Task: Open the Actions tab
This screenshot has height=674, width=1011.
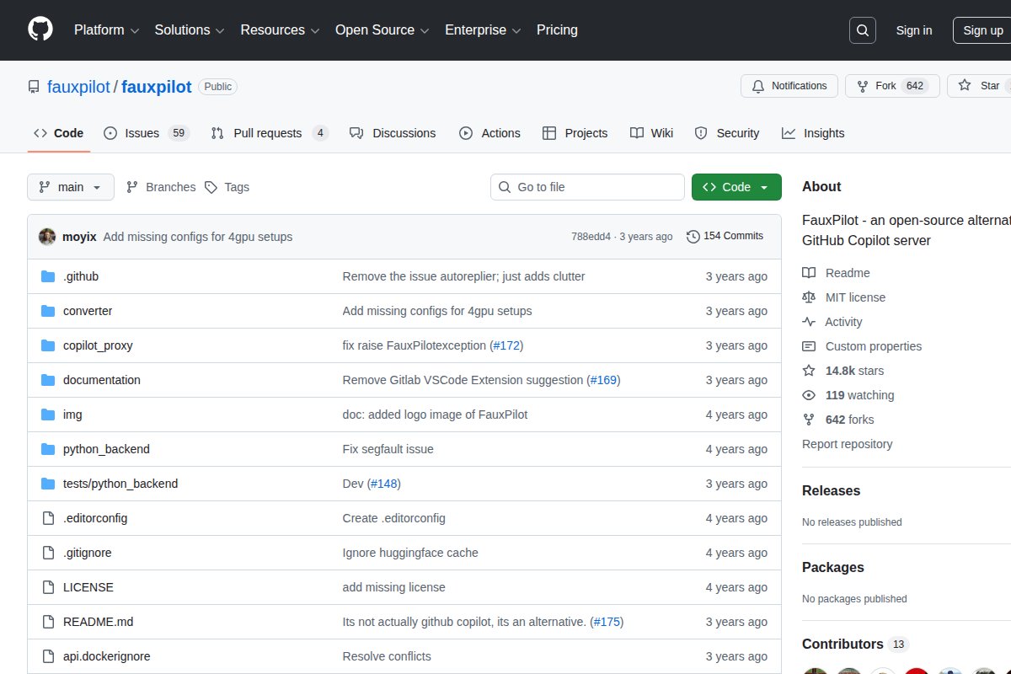Action: 489,133
